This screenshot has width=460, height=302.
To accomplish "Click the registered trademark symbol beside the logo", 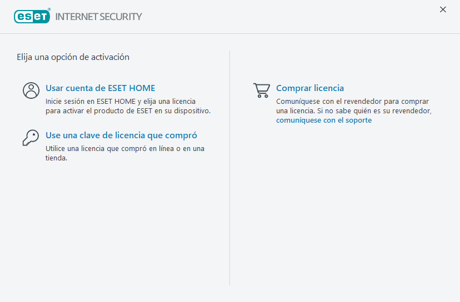I will pos(49,9).
